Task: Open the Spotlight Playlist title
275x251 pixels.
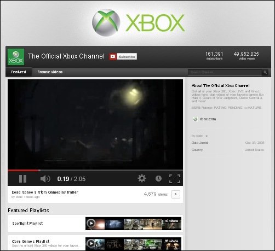Action: pyautogui.click(x=27, y=223)
